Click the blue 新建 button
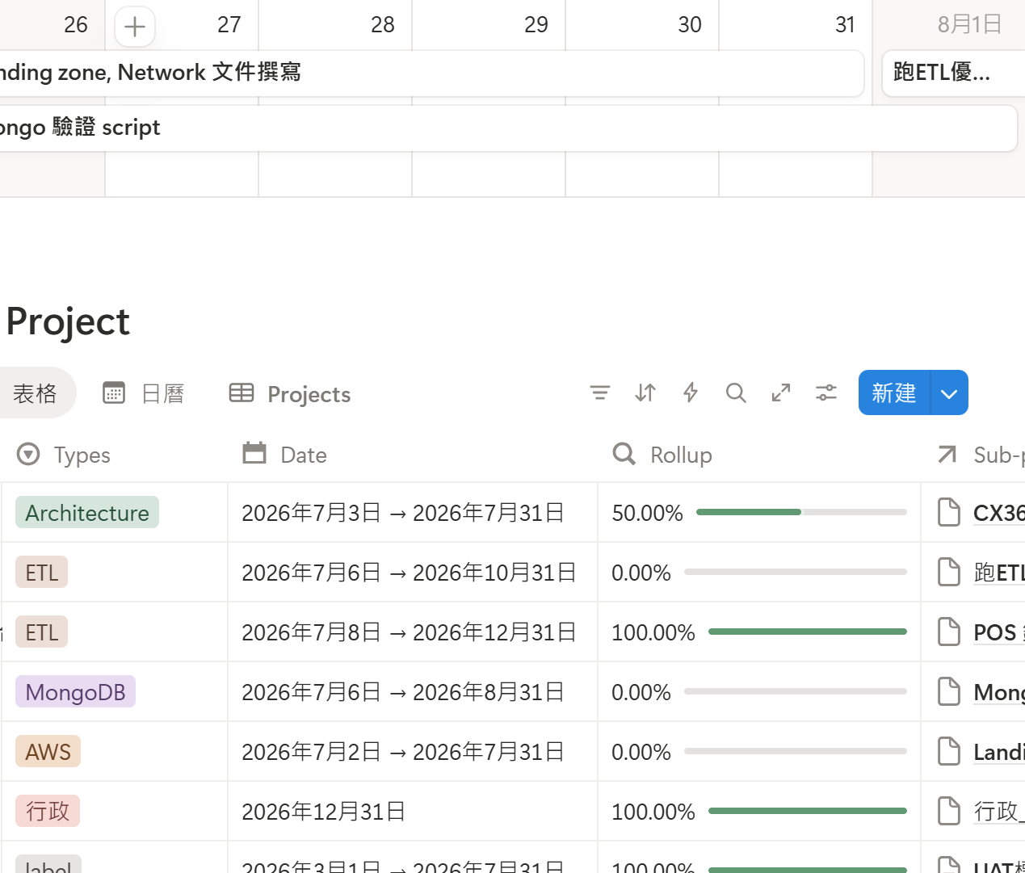This screenshot has height=873, width=1025. 894,393
